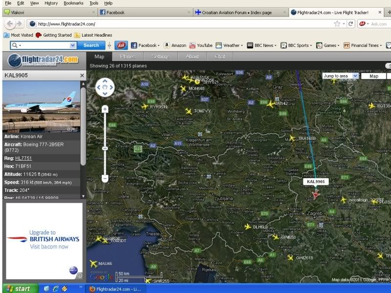Click the flightradar24.com logo

coord(43,61)
